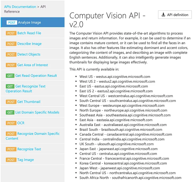The width and height of the screenshot is (193, 182).
Task: Open the Tag Image operation
Action: pyautogui.click(x=25, y=160)
